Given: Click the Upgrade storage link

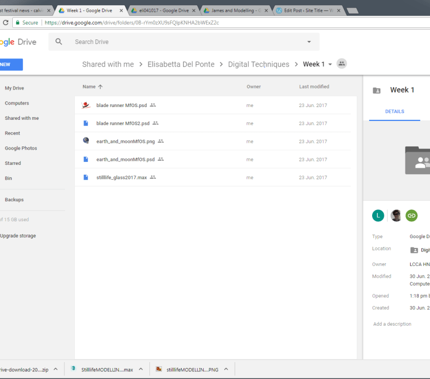Looking at the screenshot, I should pos(18,236).
